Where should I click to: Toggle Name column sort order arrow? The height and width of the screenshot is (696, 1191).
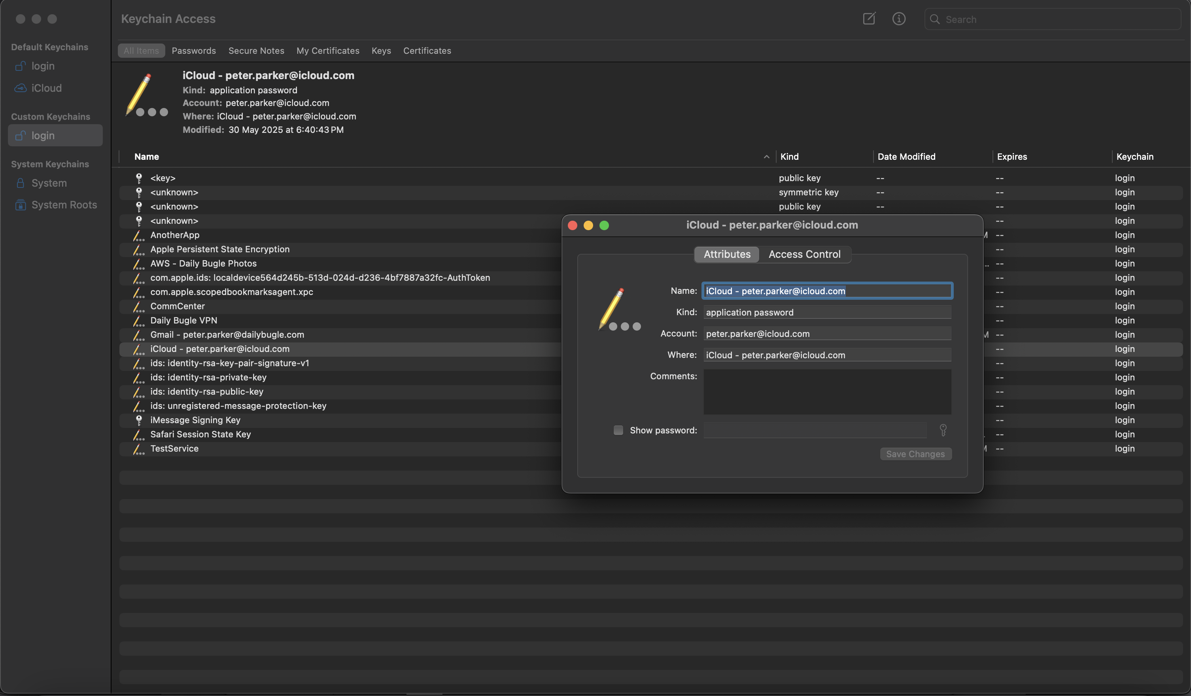(x=766, y=157)
